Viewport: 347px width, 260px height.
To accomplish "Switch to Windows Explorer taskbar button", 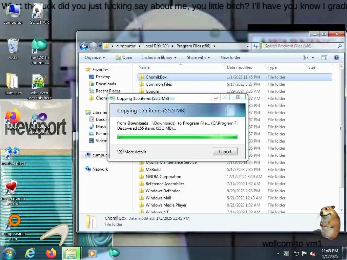I will [x=72, y=253].
